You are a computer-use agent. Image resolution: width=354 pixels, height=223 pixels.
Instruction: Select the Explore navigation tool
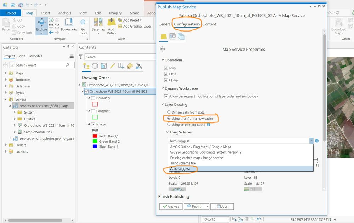41,26
